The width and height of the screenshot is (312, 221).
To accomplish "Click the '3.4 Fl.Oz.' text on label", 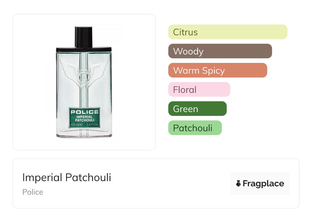I will coord(92,125).
